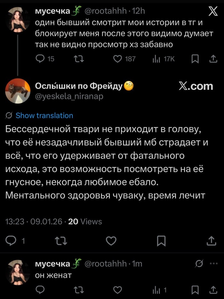
Task: Retweet the top post by мусечка
Action: (77, 59)
